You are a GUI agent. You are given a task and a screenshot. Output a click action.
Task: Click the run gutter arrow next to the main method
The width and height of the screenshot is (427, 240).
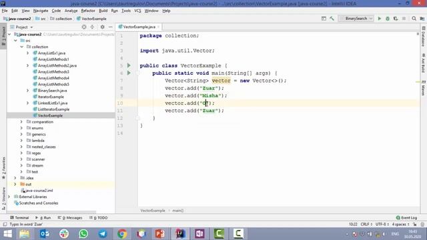[129, 73]
